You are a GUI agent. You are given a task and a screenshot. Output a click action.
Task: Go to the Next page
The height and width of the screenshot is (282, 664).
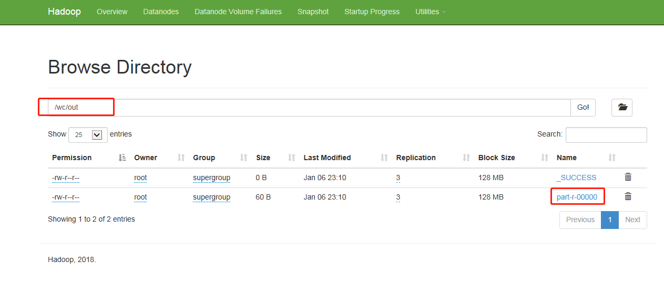tap(632, 220)
